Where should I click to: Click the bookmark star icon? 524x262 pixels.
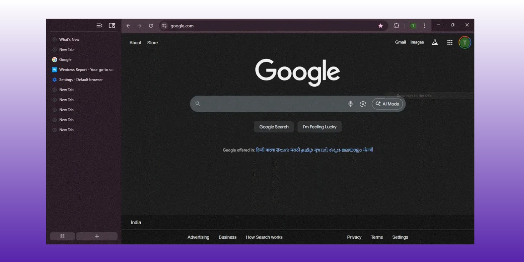click(380, 26)
